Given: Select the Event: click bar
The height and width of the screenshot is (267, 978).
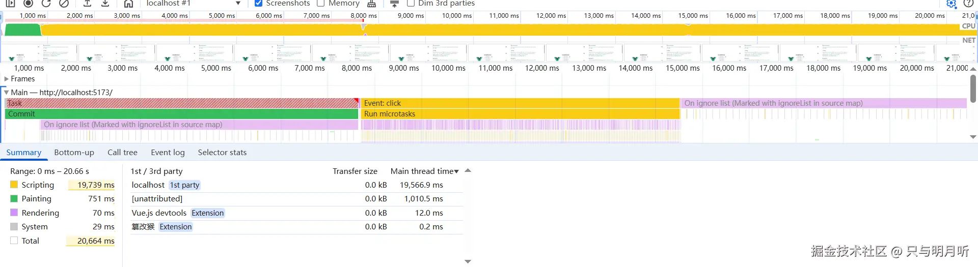Looking at the screenshot, I should coord(520,103).
